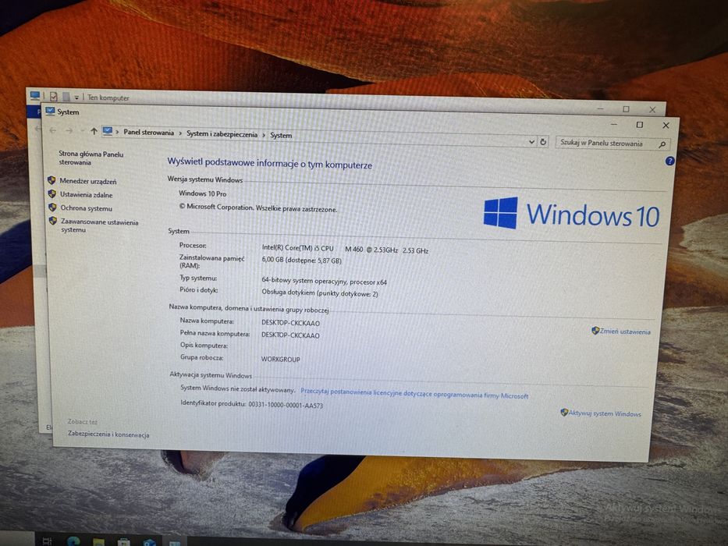Click shield icon beside Menedżer urządzeń
This screenshot has width=728, height=546.
[51, 179]
